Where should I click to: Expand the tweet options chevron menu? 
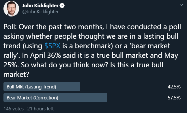coord(181,5)
